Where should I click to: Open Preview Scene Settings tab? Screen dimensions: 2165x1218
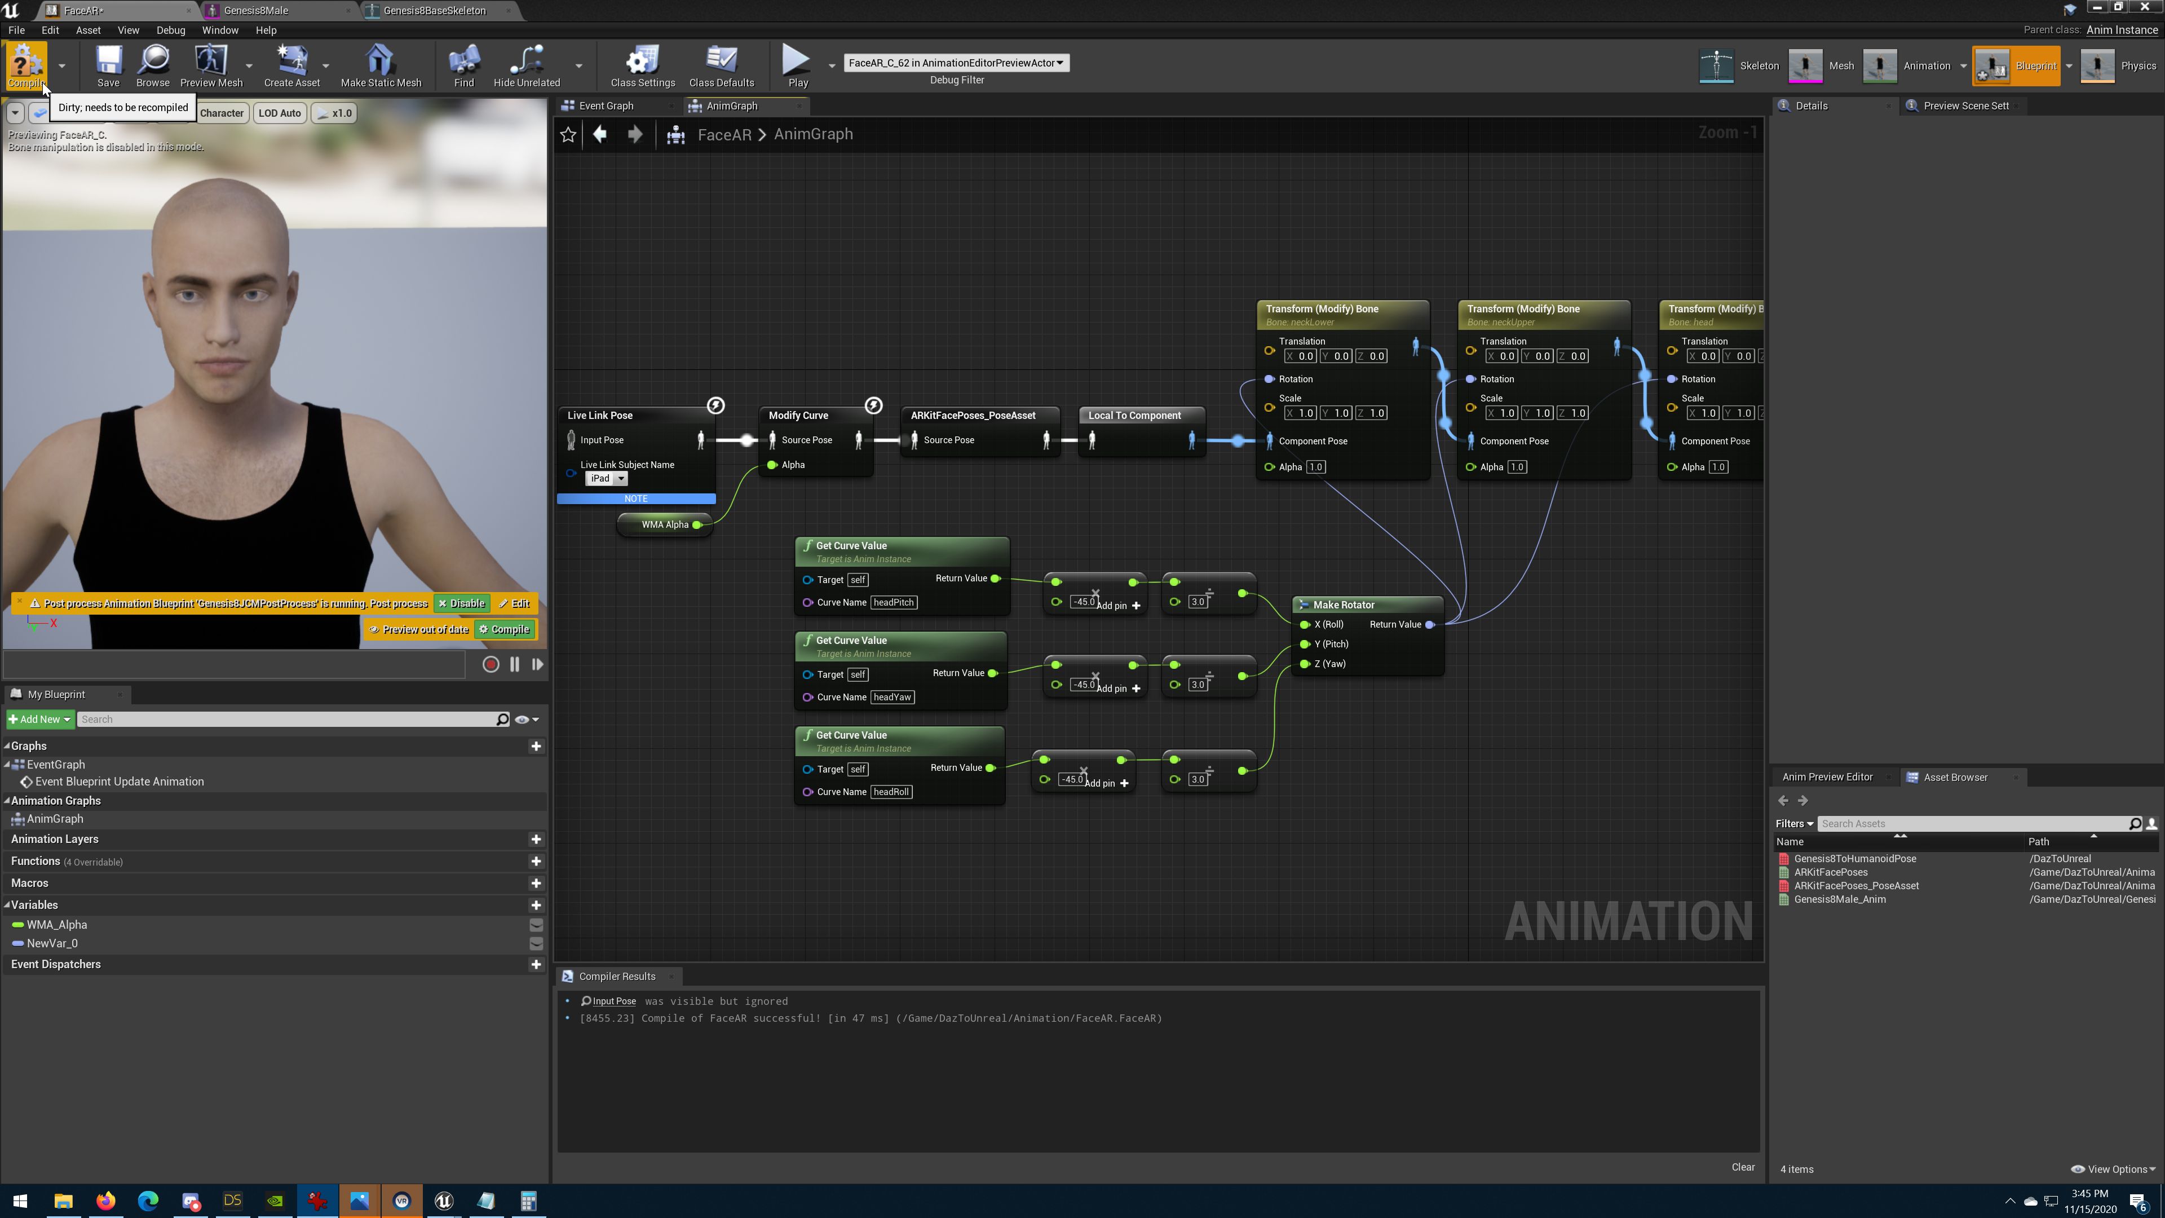1965,106
